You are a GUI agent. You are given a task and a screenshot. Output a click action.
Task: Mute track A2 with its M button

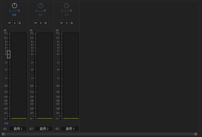36,23
